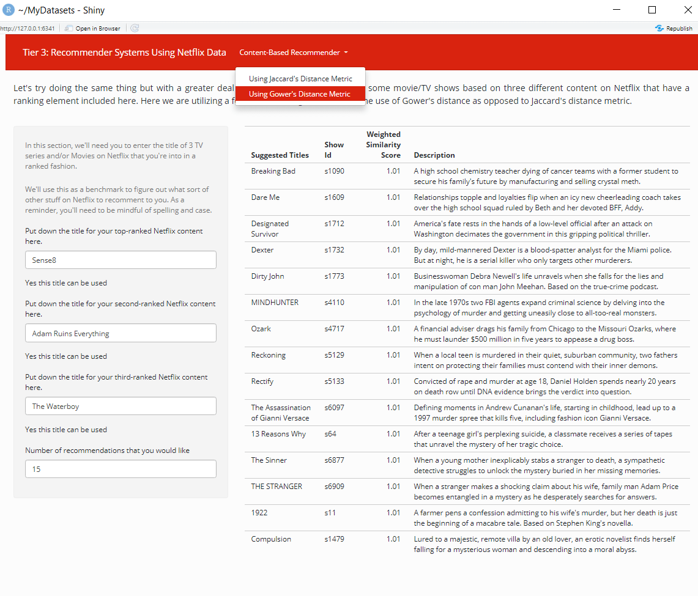Select the Designated Survivor title cell

pos(270,229)
